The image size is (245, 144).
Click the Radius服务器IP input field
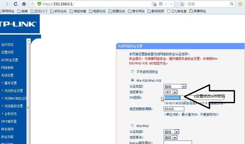coord(178,143)
